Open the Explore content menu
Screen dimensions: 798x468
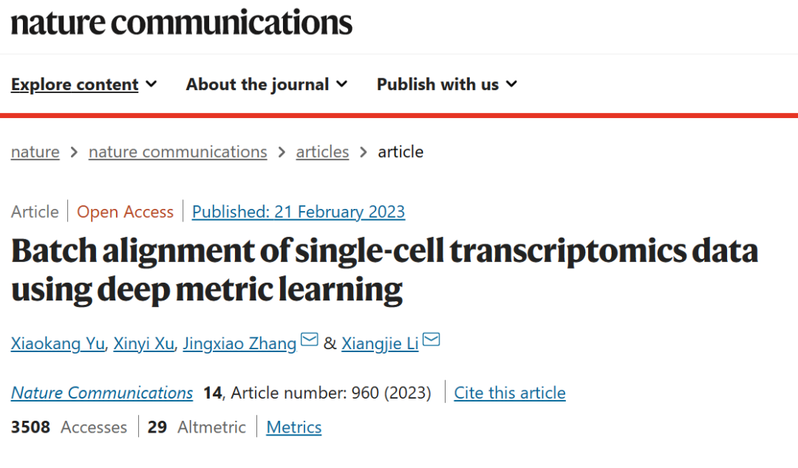75,85
